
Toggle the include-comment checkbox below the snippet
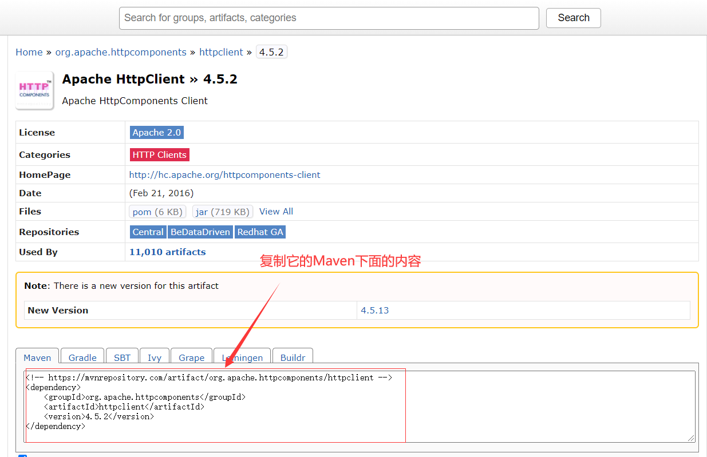coord(22,455)
